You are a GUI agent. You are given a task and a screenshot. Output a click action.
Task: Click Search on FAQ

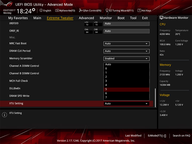pyautogui.click(x=181, y=135)
